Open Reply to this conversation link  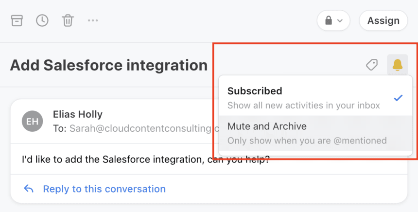(x=104, y=189)
